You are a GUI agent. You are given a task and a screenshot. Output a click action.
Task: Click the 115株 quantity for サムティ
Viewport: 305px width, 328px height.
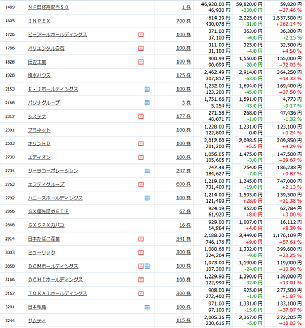183,320
